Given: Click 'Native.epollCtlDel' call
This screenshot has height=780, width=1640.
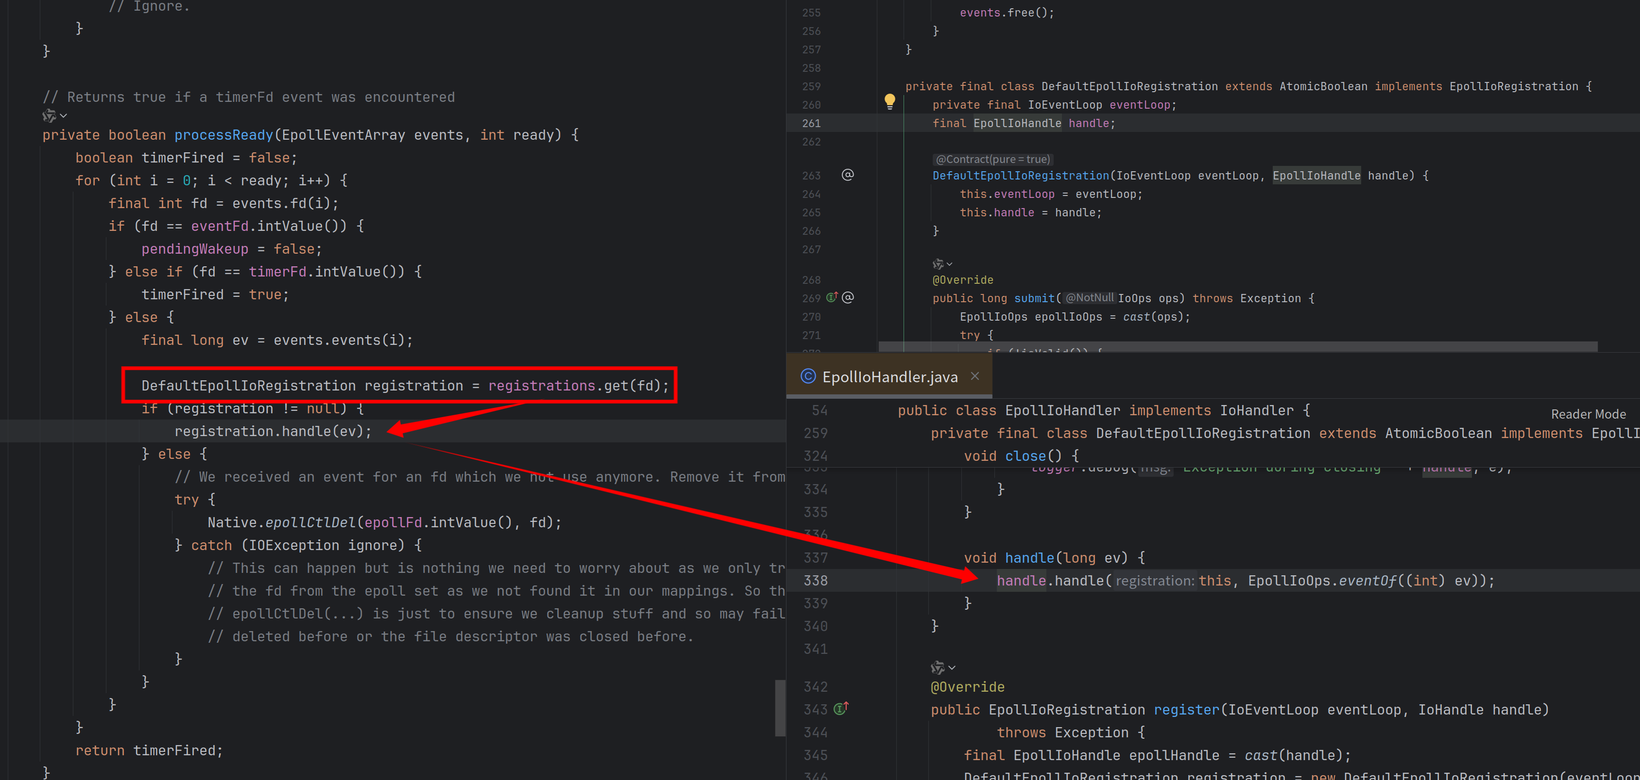Looking at the screenshot, I should point(281,522).
